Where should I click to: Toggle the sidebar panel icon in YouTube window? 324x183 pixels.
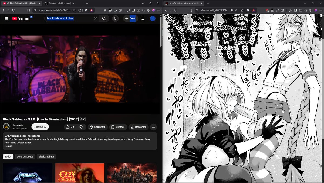133,10
